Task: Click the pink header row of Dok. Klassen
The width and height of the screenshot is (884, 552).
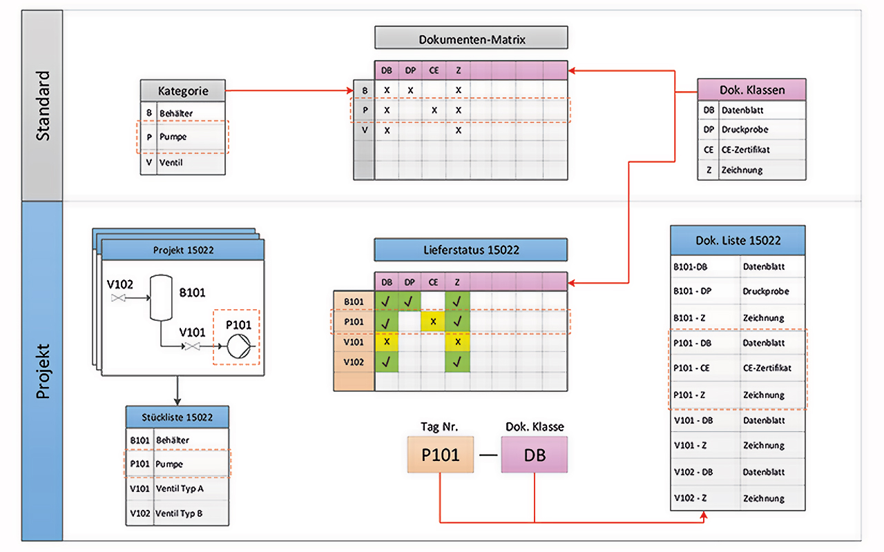Action: 751,90
